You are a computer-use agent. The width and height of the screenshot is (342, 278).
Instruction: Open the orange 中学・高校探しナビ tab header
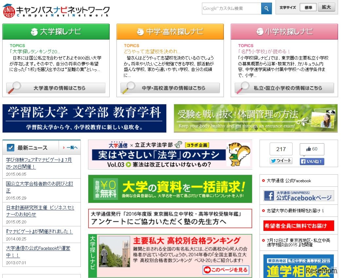click(x=170, y=32)
